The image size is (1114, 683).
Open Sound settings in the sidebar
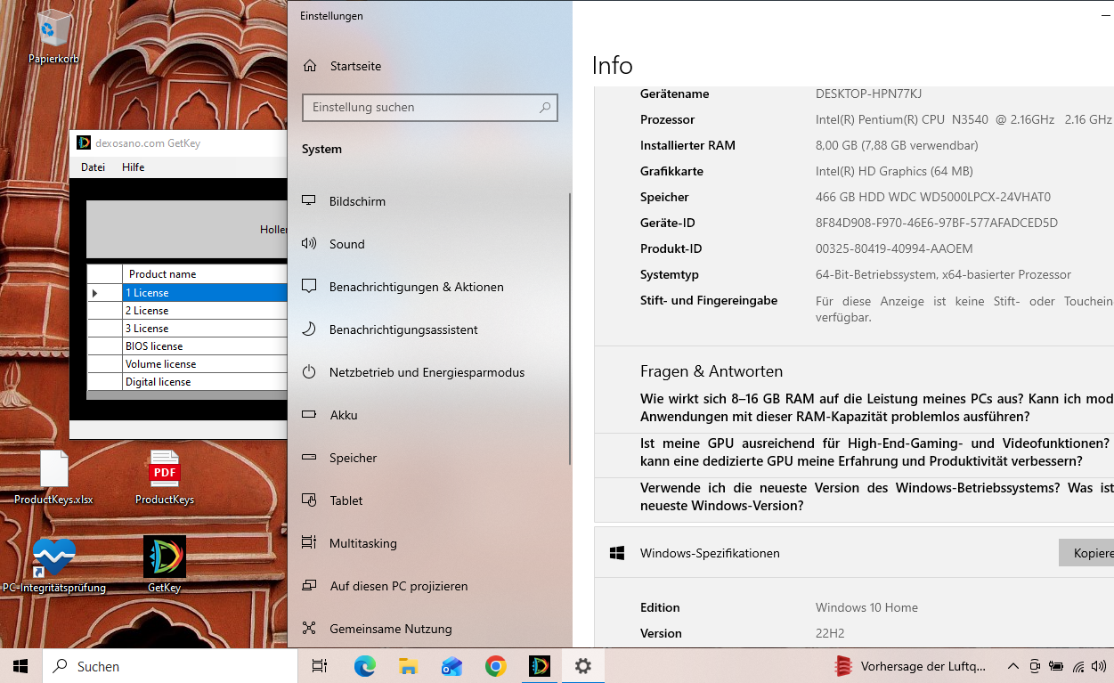click(346, 243)
